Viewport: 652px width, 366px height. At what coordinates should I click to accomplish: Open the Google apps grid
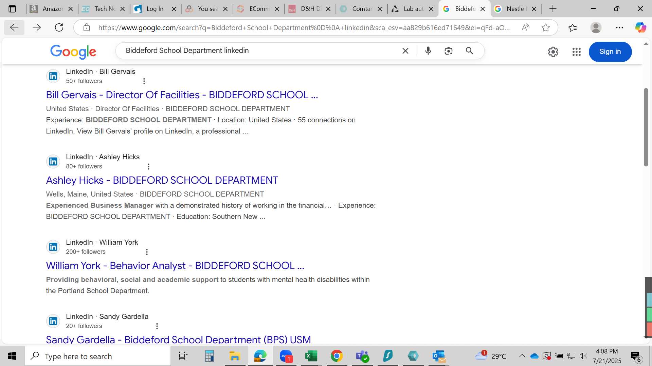pos(576,52)
